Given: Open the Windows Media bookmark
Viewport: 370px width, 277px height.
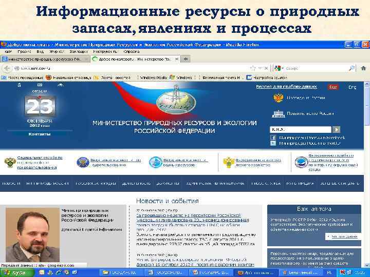Looking at the screenshot, I should point(153,77).
